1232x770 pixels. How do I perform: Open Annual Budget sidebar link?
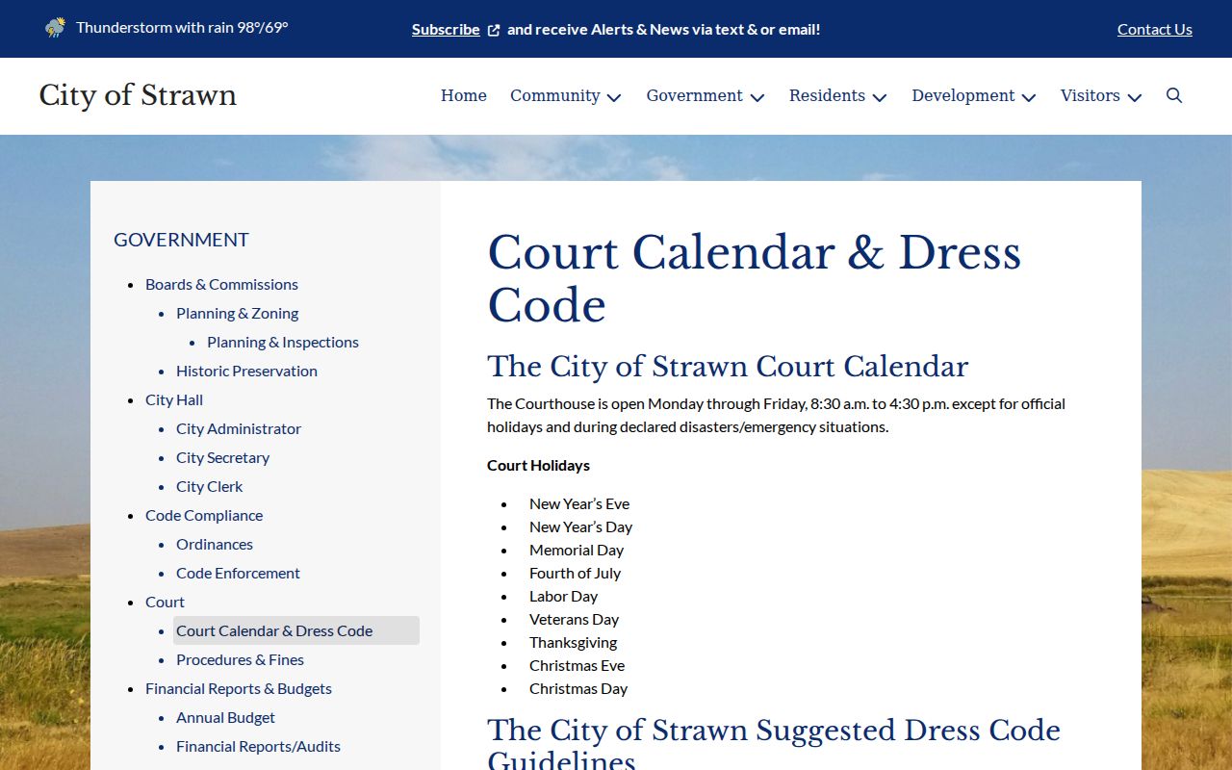coord(225,717)
